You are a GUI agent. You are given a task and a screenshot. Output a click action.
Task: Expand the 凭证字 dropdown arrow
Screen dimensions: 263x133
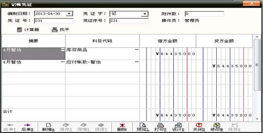145,14
